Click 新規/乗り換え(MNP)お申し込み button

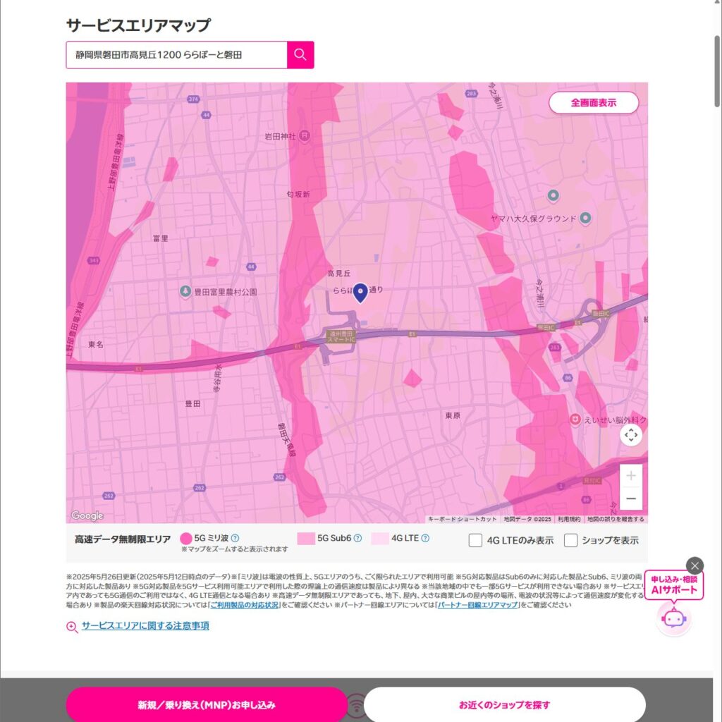coord(207,704)
